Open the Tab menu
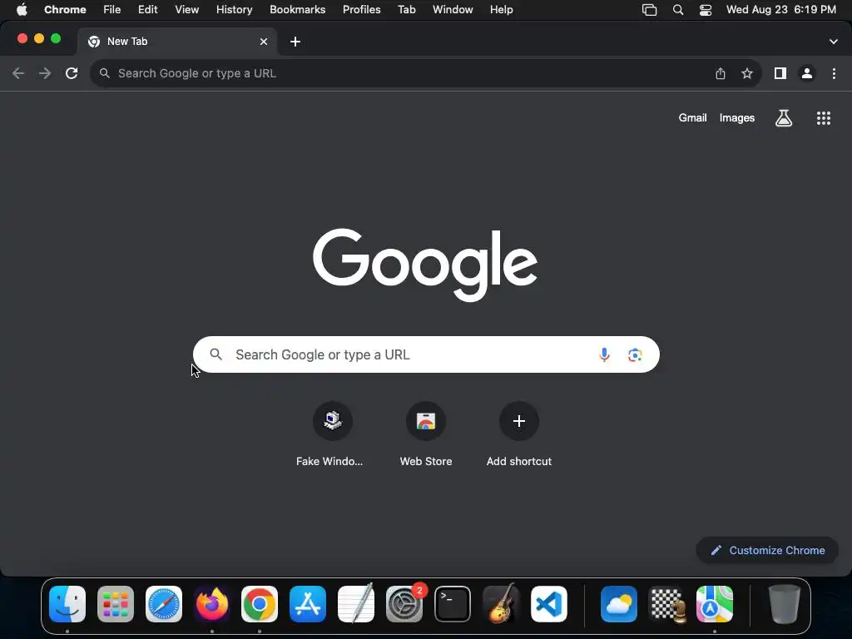852x639 pixels. (406, 10)
